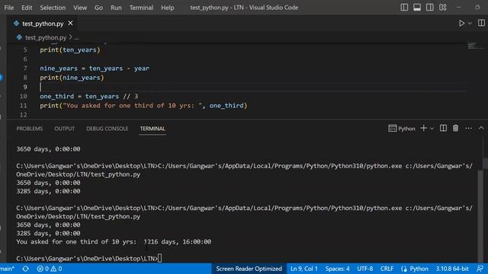Click line number 10 in gutter
Screen dimensions: 488x274
pyautogui.click(x=24, y=97)
